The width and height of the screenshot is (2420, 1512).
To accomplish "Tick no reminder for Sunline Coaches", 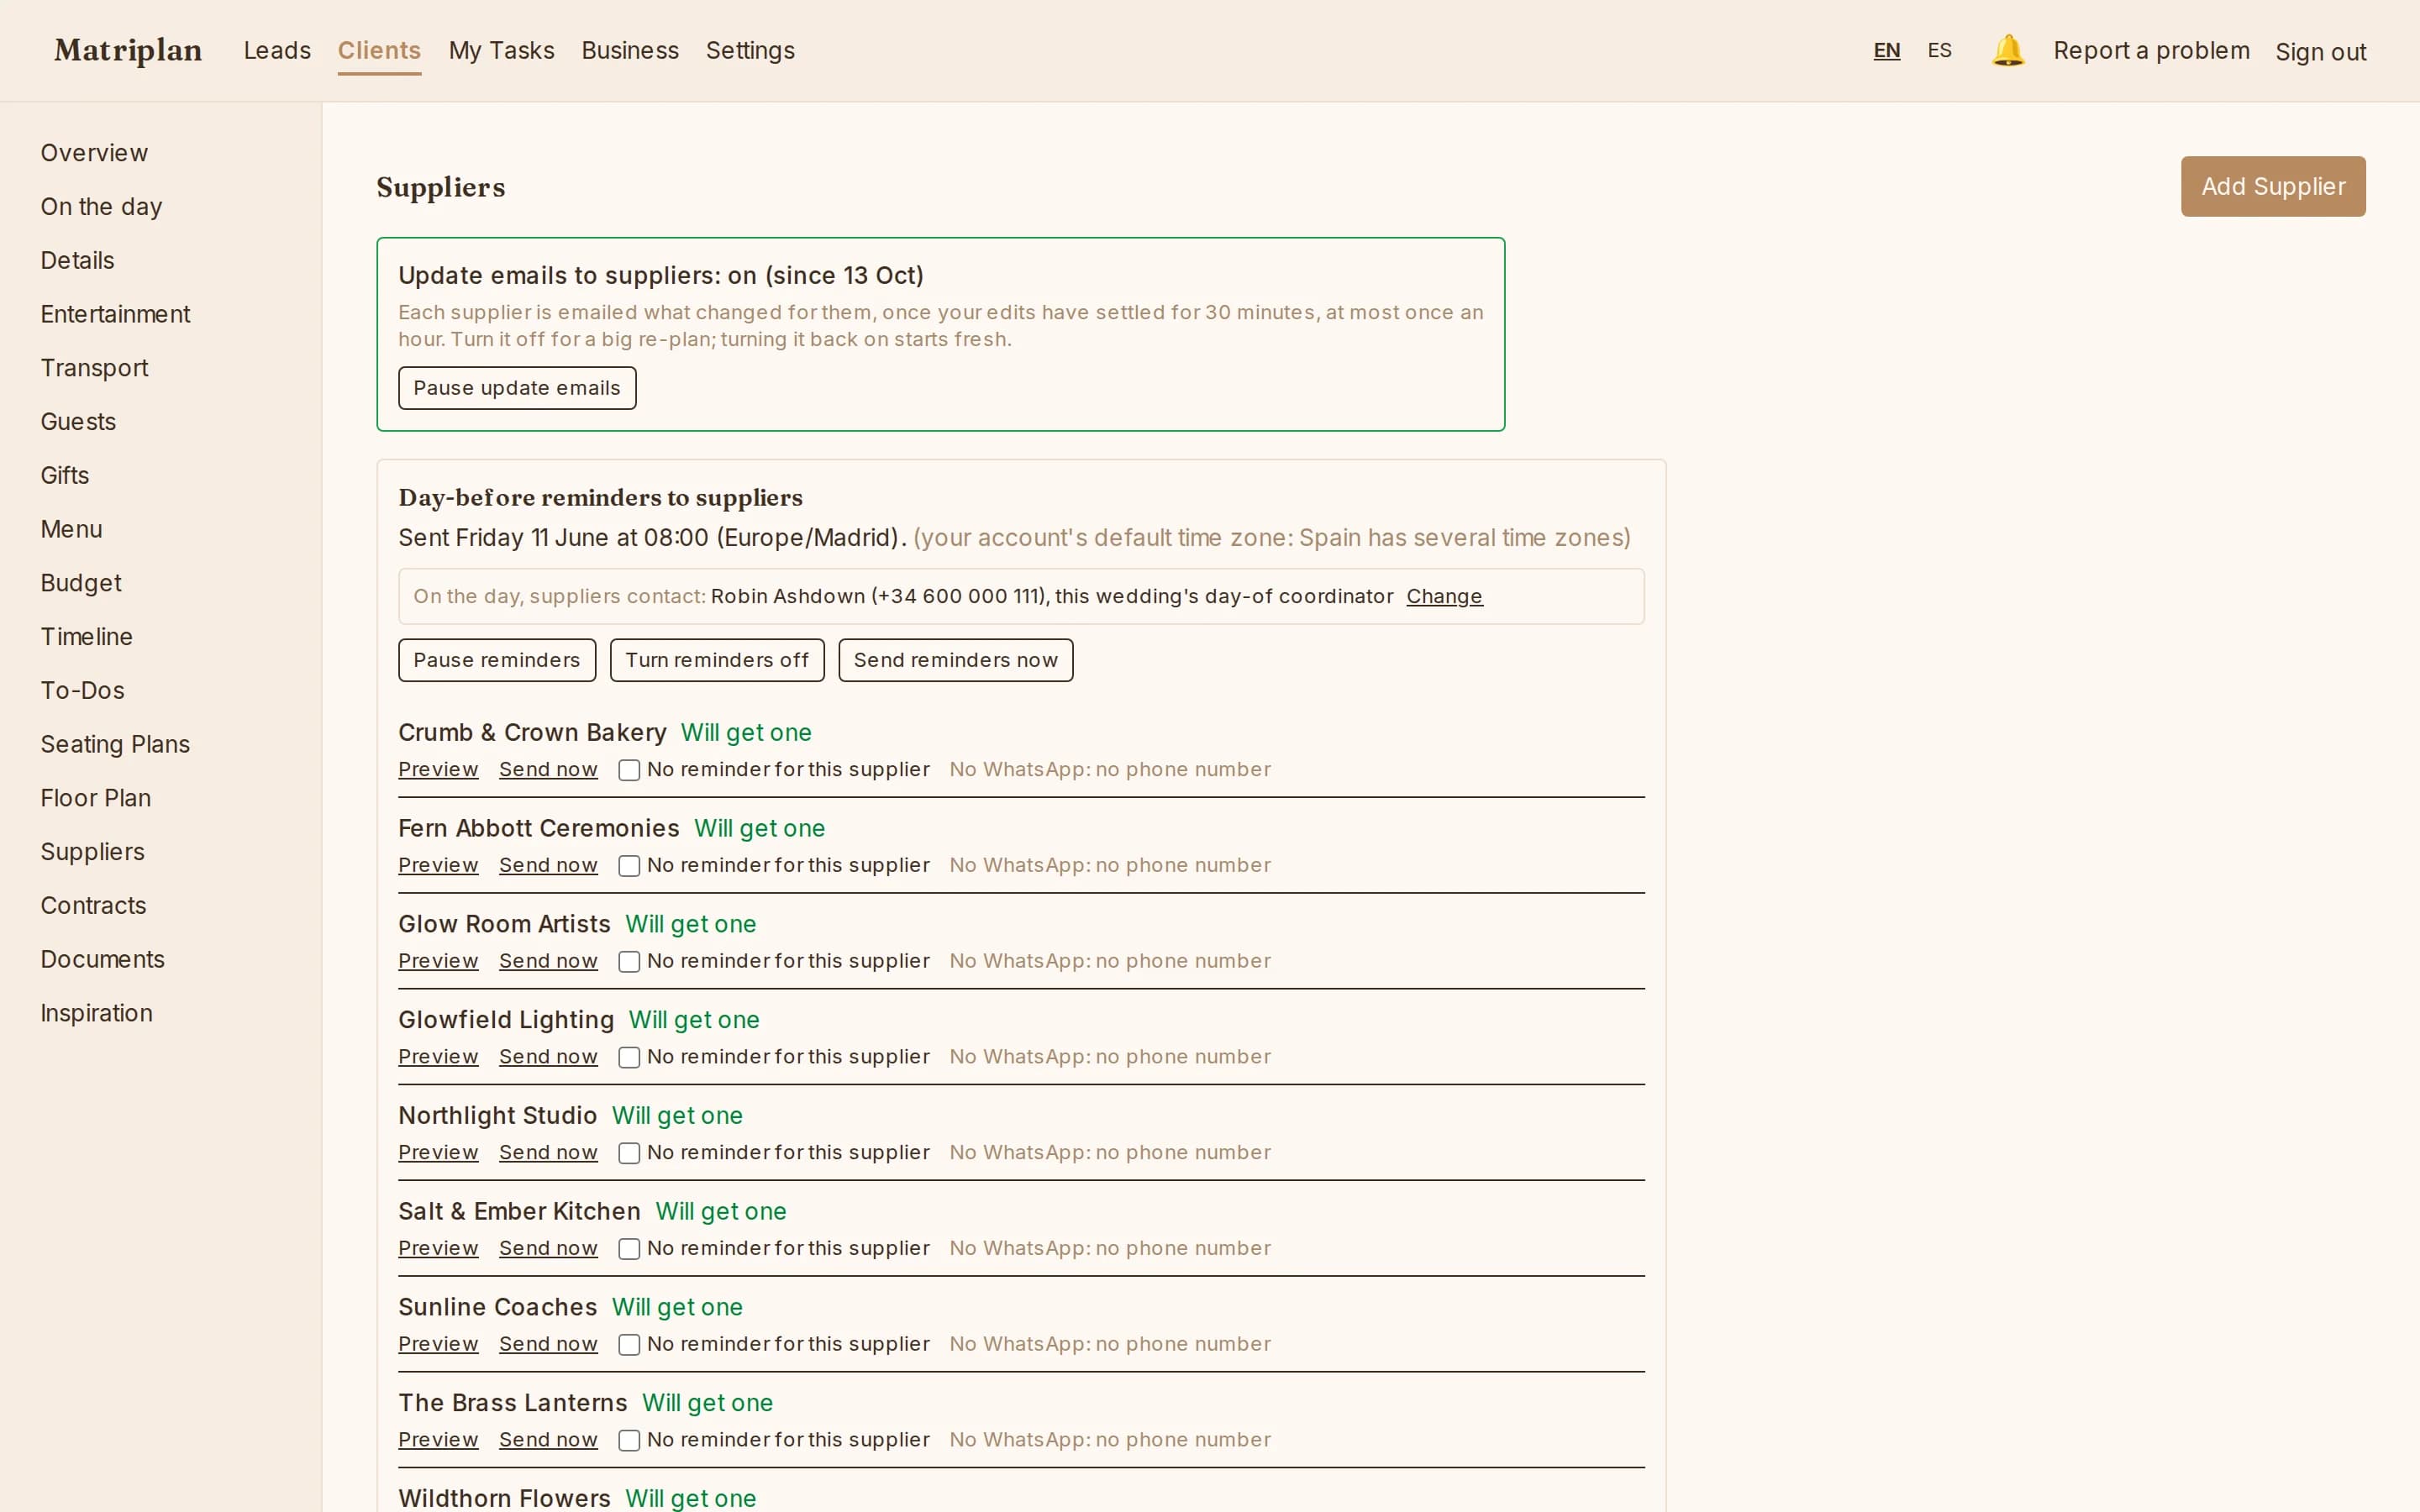I will pos(629,1346).
